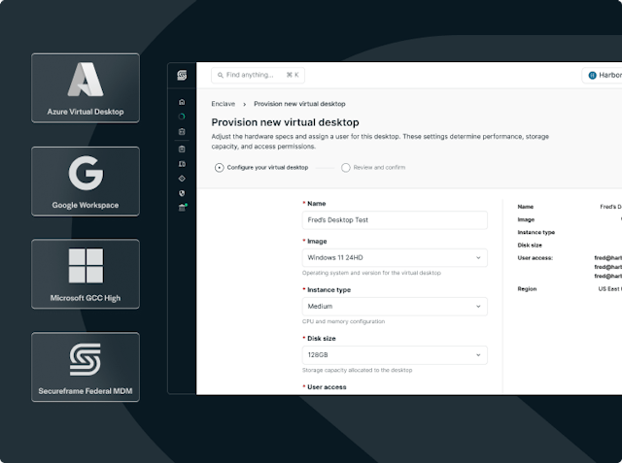The height and width of the screenshot is (463, 622).
Task: Click the Region row in the summary panel
Action: 570,289
